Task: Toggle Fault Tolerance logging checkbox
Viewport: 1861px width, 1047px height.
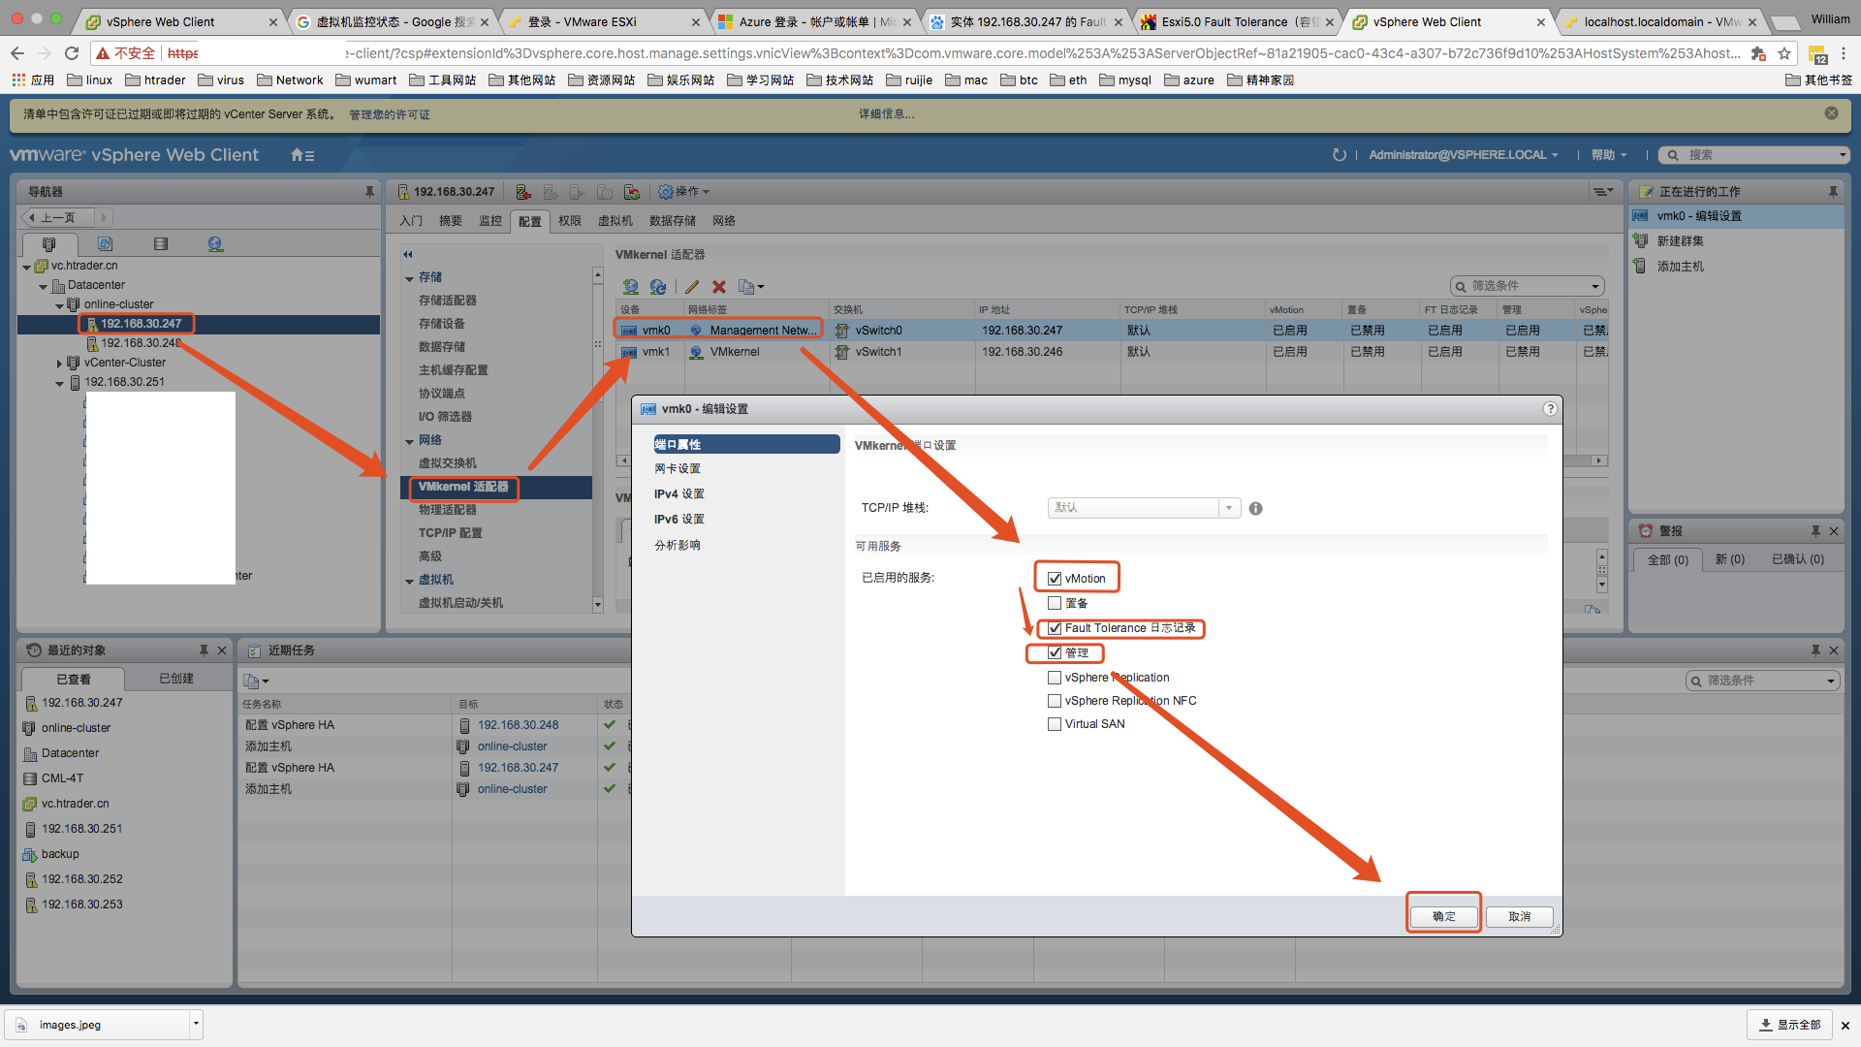Action: point(1055,628)
